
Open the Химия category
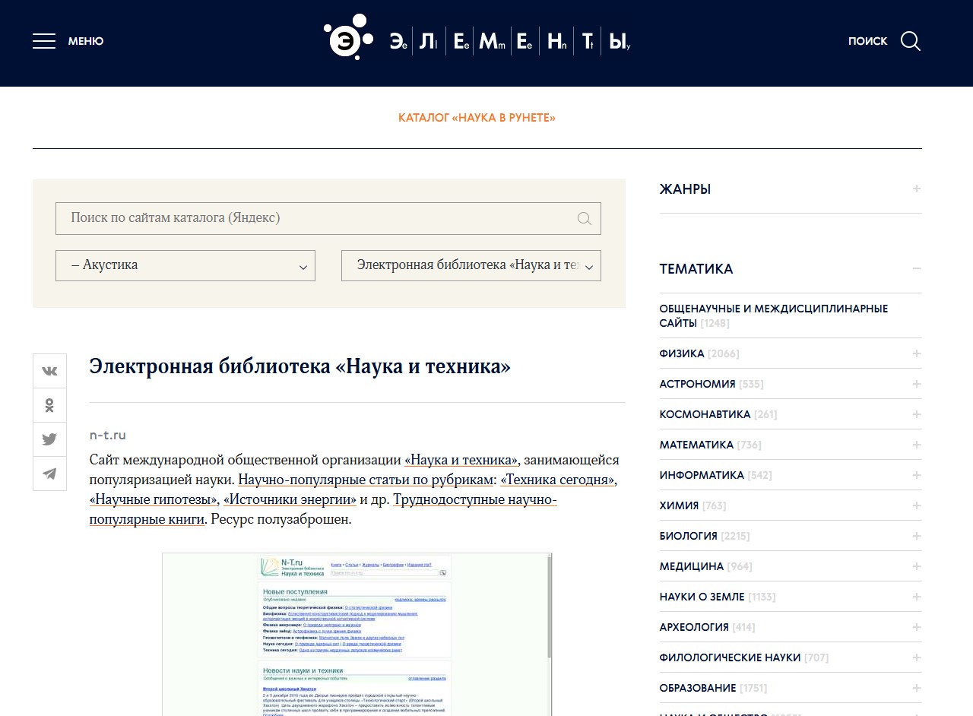point(679,505)
